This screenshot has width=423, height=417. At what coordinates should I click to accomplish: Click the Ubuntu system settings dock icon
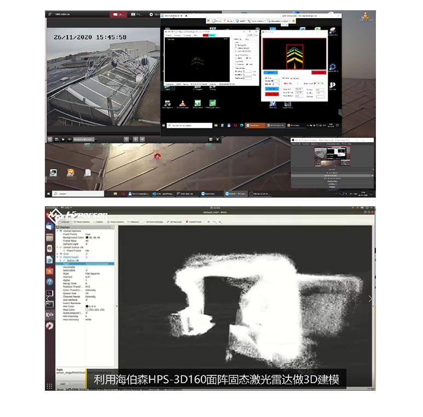coord(50,326)
